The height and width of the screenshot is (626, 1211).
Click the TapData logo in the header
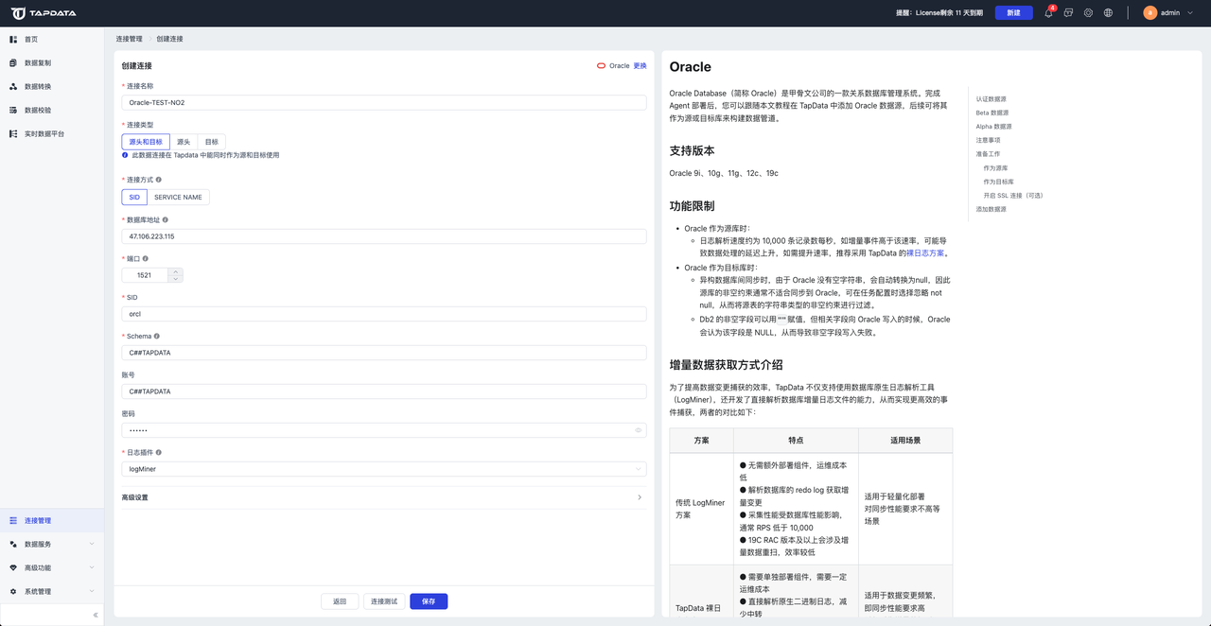(x=44, y=13)
